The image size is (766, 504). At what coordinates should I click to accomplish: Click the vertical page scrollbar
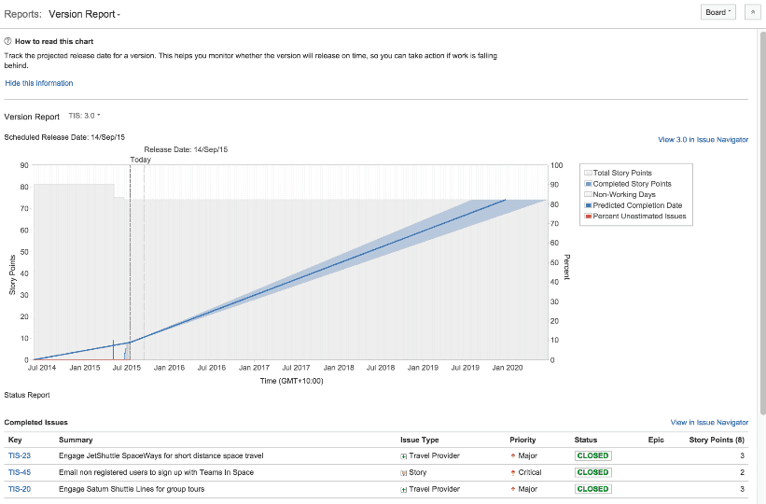[x=762, y=224]
